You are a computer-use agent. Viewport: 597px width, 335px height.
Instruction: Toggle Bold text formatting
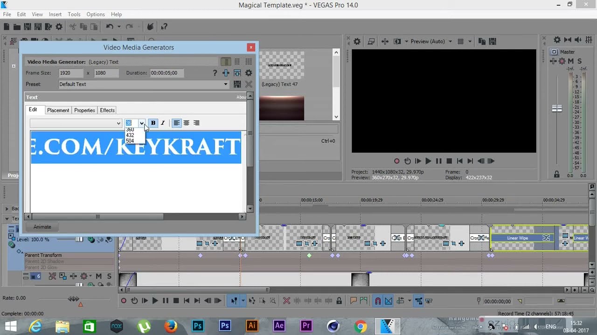[x=153, y=123]
